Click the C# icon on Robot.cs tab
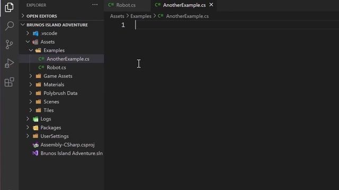 click(x=111, y=5)
